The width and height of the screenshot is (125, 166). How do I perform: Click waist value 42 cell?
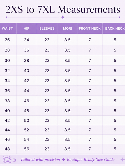coord(7,120)
